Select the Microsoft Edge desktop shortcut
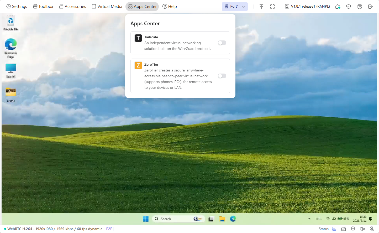The height and width of the screenshot is (233, 379). (x=11, y=48)
